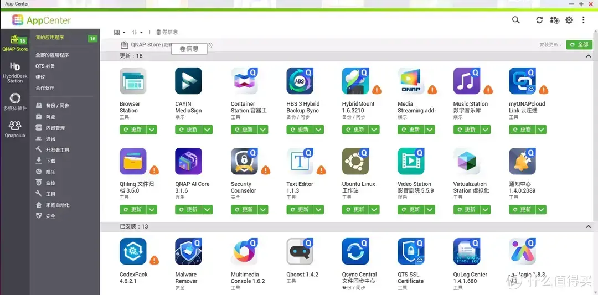The width and height of the screenshot is (598, 295).
Task: Click 全部 to install all updates
Action: (579, 45)
